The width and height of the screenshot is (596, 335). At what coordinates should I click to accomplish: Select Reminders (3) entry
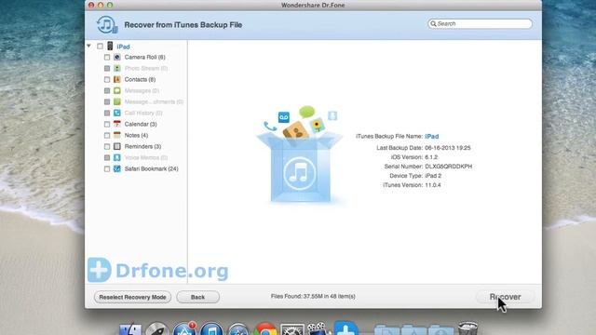click(142, 146)
